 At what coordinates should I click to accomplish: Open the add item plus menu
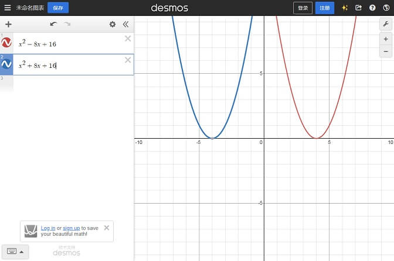tap(9, 24)
